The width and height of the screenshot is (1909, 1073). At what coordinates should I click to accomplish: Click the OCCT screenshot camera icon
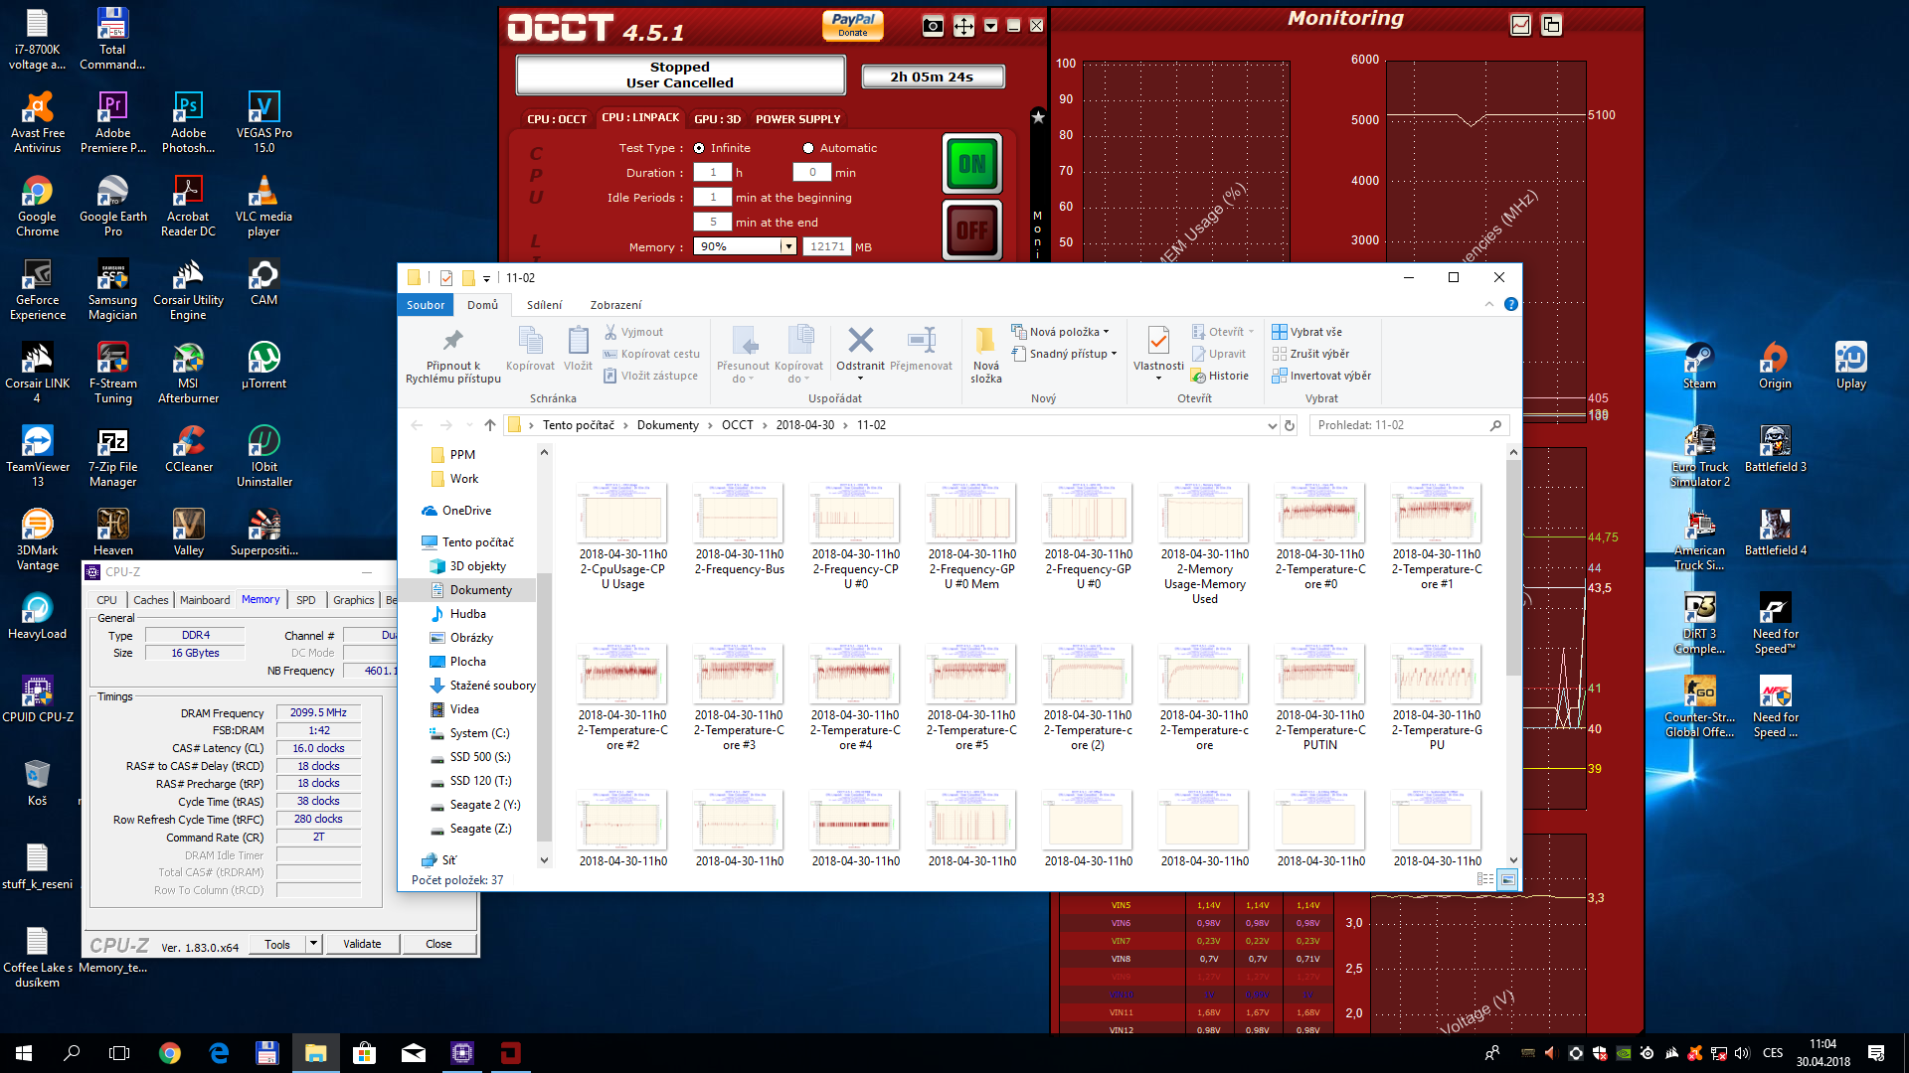933,27
